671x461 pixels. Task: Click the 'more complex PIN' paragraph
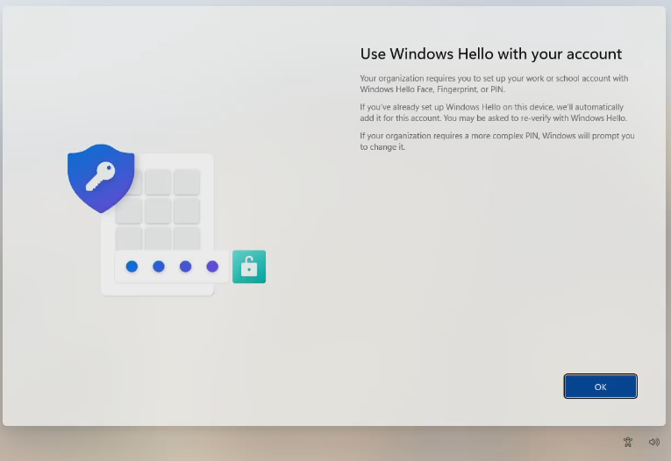(x=496, y=141)
